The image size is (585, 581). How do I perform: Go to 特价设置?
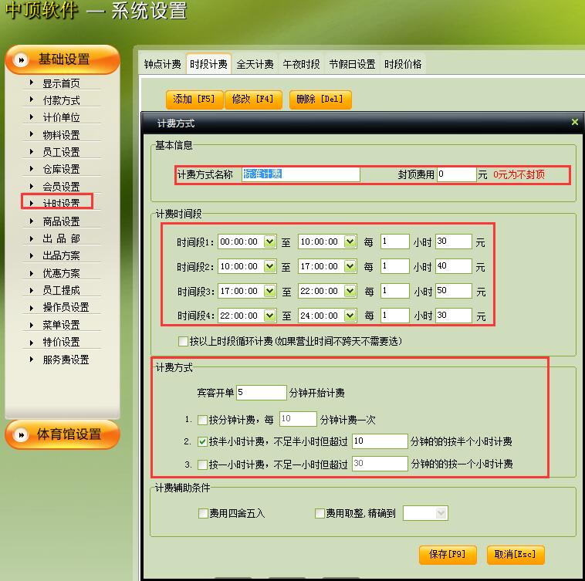click(61, 342)
